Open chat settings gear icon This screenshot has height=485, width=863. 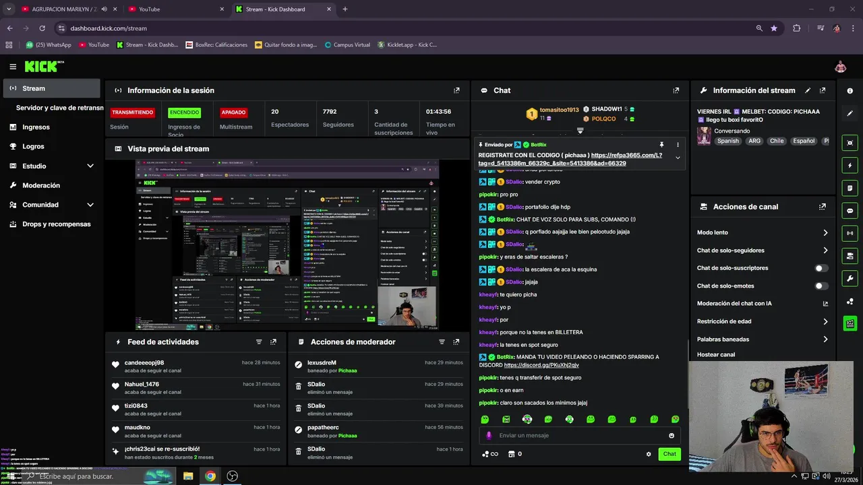click(649, 454)
